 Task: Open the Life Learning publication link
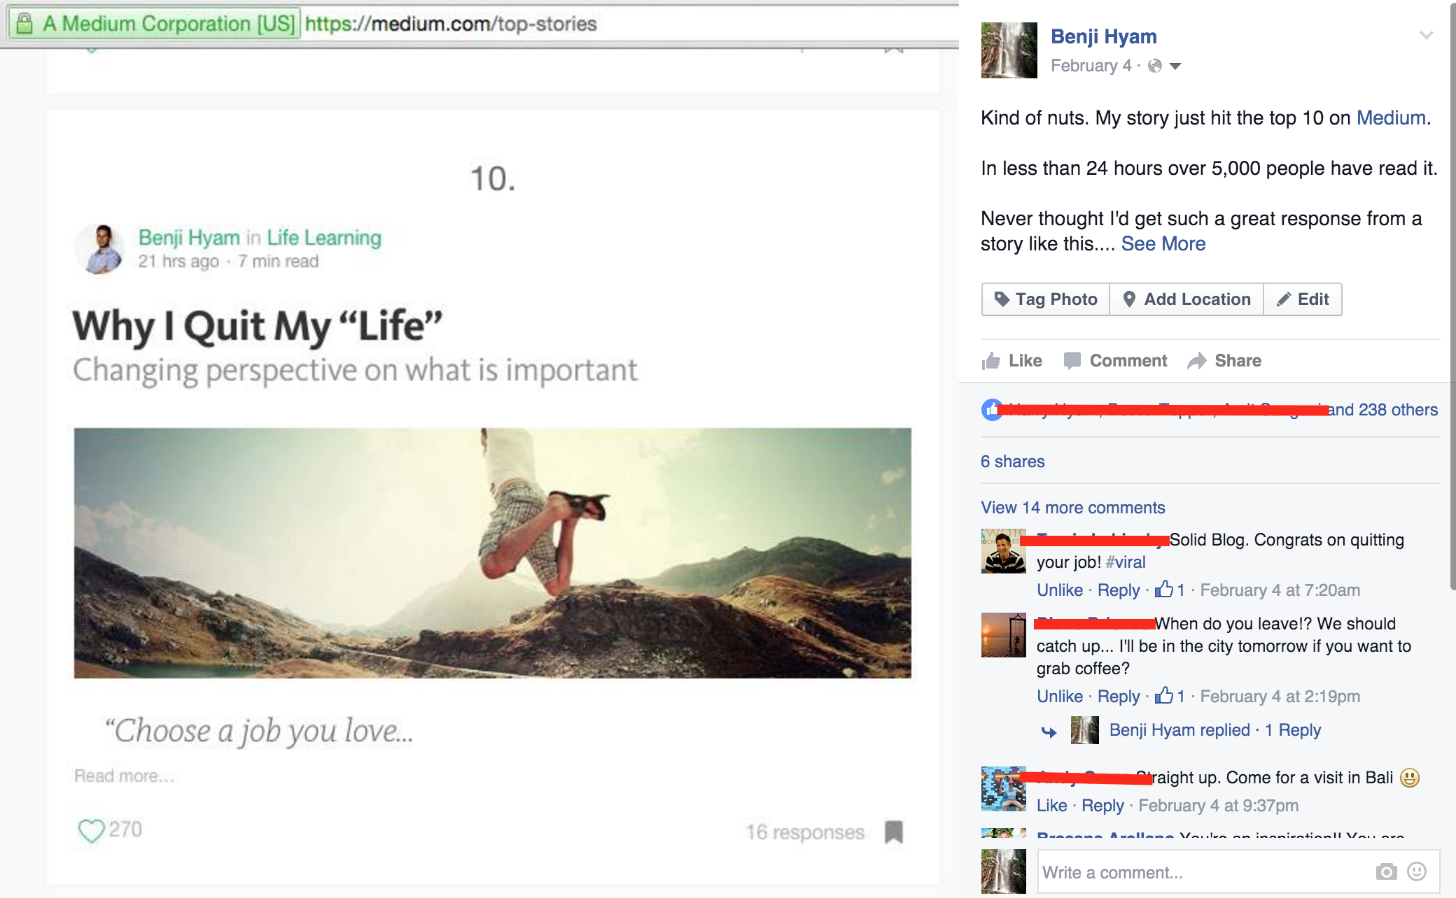tap(323, 238)
